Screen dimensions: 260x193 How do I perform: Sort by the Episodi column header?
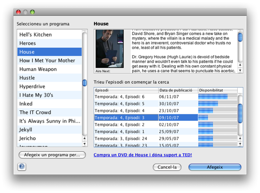(126, 90)
